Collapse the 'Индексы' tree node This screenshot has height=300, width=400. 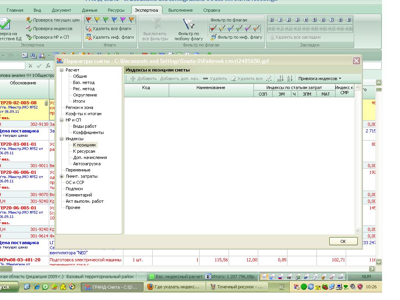coord(62,139)
